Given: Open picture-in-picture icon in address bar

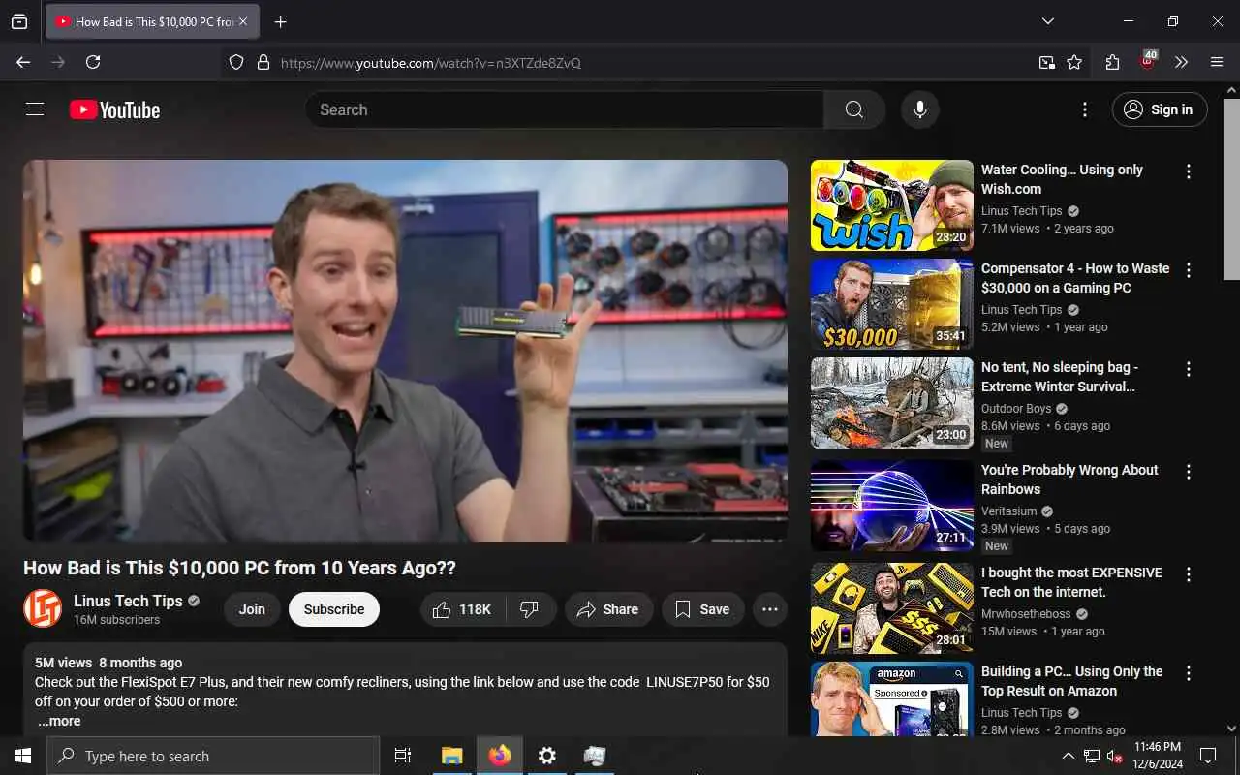Looking at the screenshot, I should [1046, 62].
